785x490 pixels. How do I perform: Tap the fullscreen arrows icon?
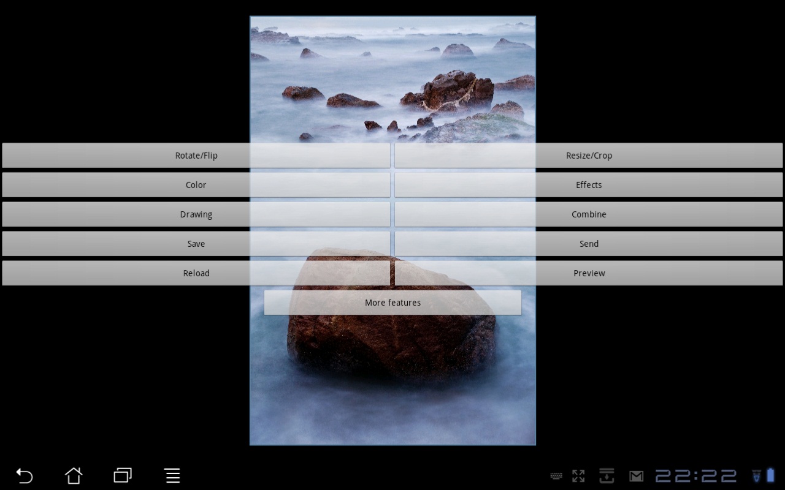click(x=578, y=476)
